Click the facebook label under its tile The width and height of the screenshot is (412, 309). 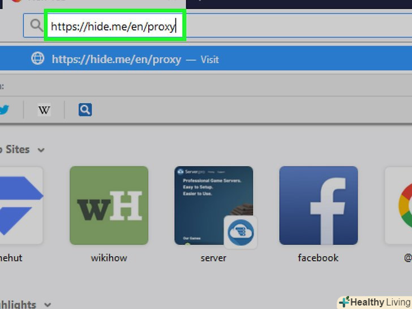318,257
